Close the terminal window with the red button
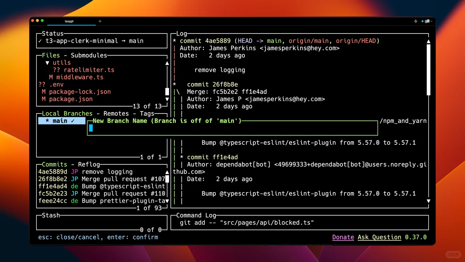 33,21
